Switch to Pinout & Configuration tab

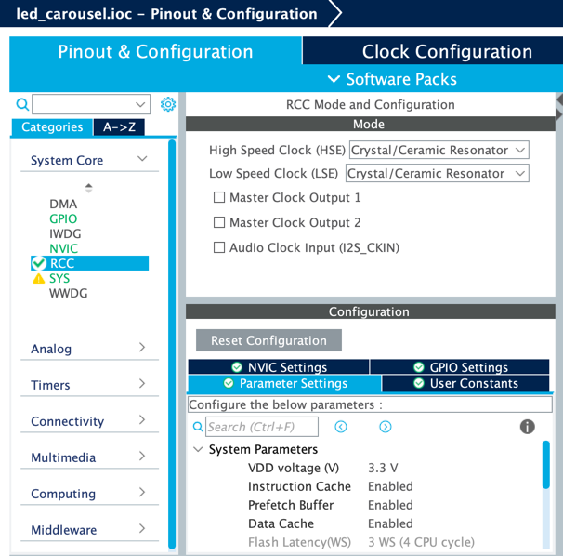coord(155,51)
